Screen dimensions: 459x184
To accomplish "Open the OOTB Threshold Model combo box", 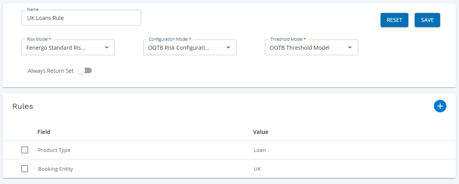I will 306,48.
